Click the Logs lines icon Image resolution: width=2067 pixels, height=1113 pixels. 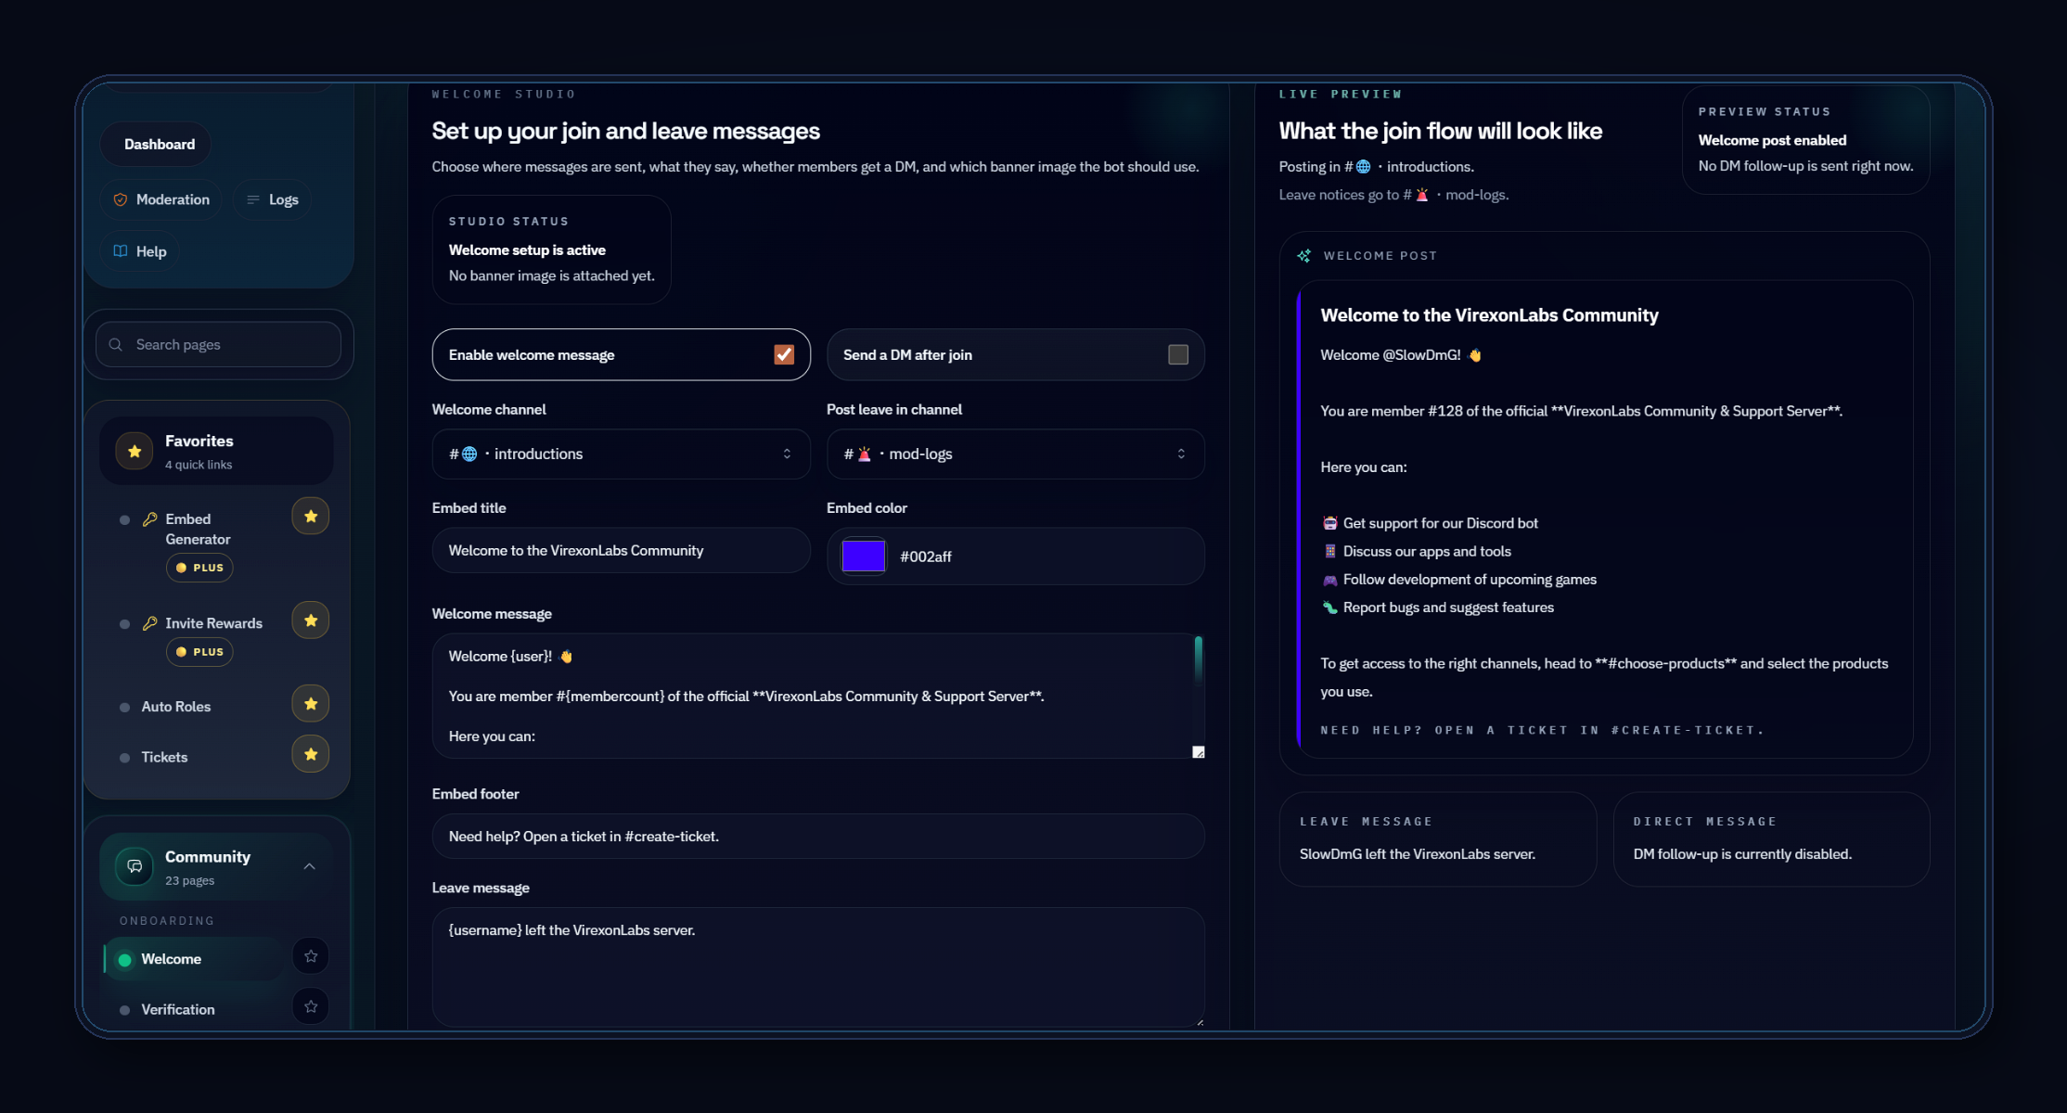pos(252,199)
